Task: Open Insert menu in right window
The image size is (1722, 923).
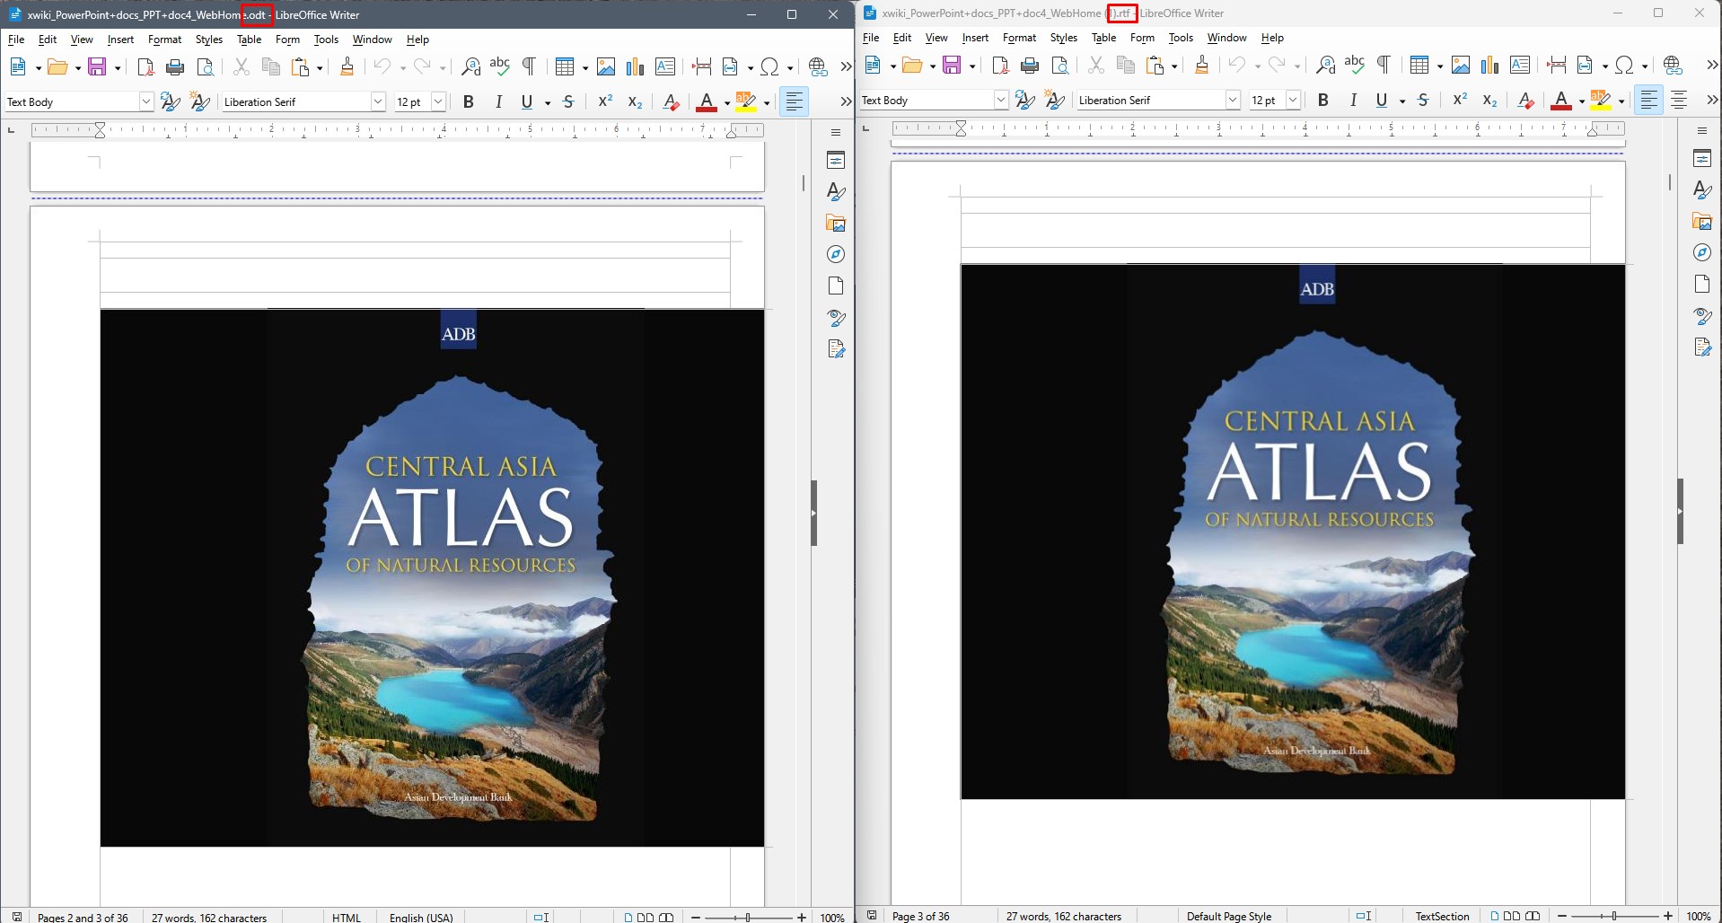Action: [975, 38]
